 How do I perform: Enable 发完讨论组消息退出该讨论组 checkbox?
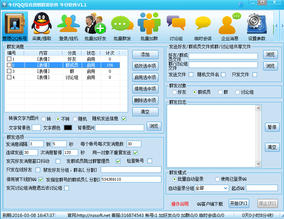(x=67, y=188)
